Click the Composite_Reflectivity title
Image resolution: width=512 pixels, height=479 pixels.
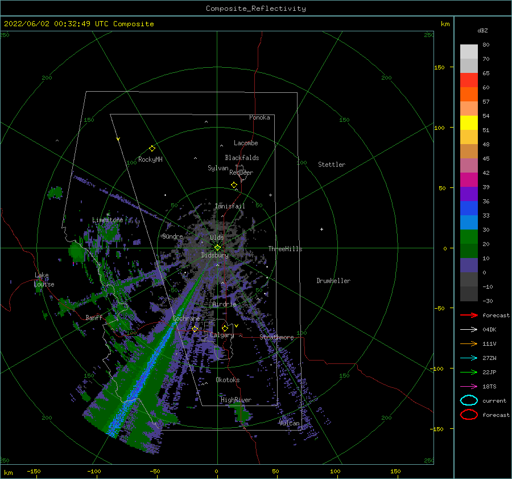tap(256, 9)
